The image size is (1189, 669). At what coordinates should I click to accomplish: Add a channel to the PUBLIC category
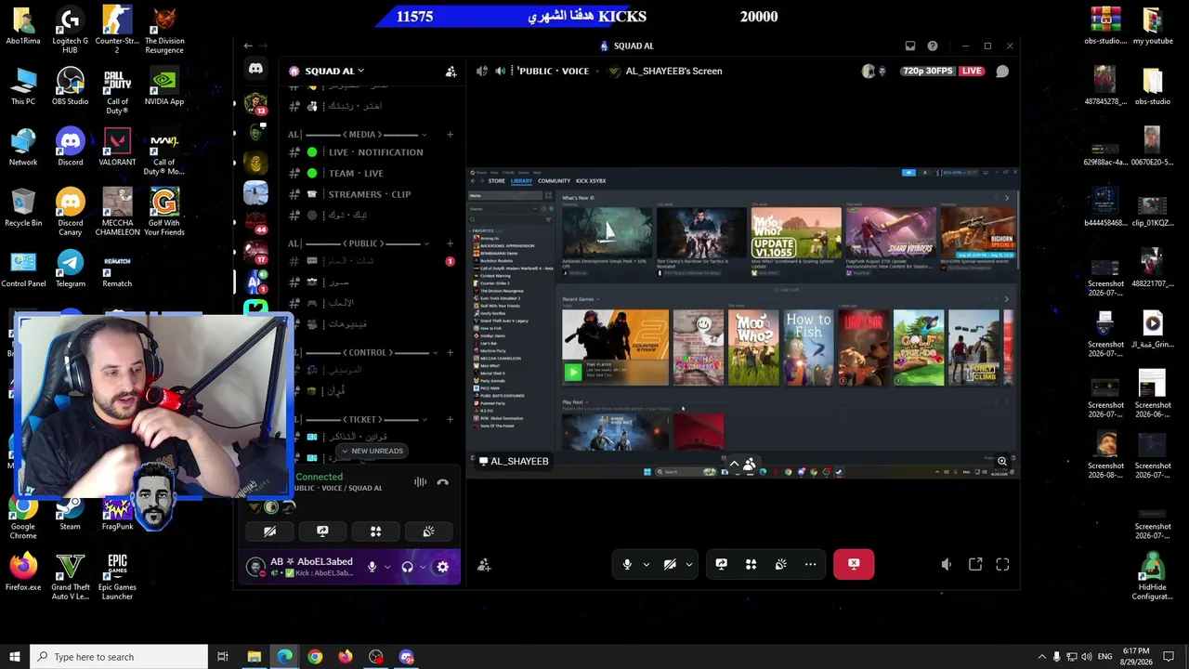450,243
